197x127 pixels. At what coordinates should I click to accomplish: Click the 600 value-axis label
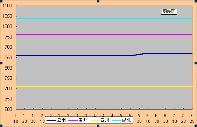[8, 109]
